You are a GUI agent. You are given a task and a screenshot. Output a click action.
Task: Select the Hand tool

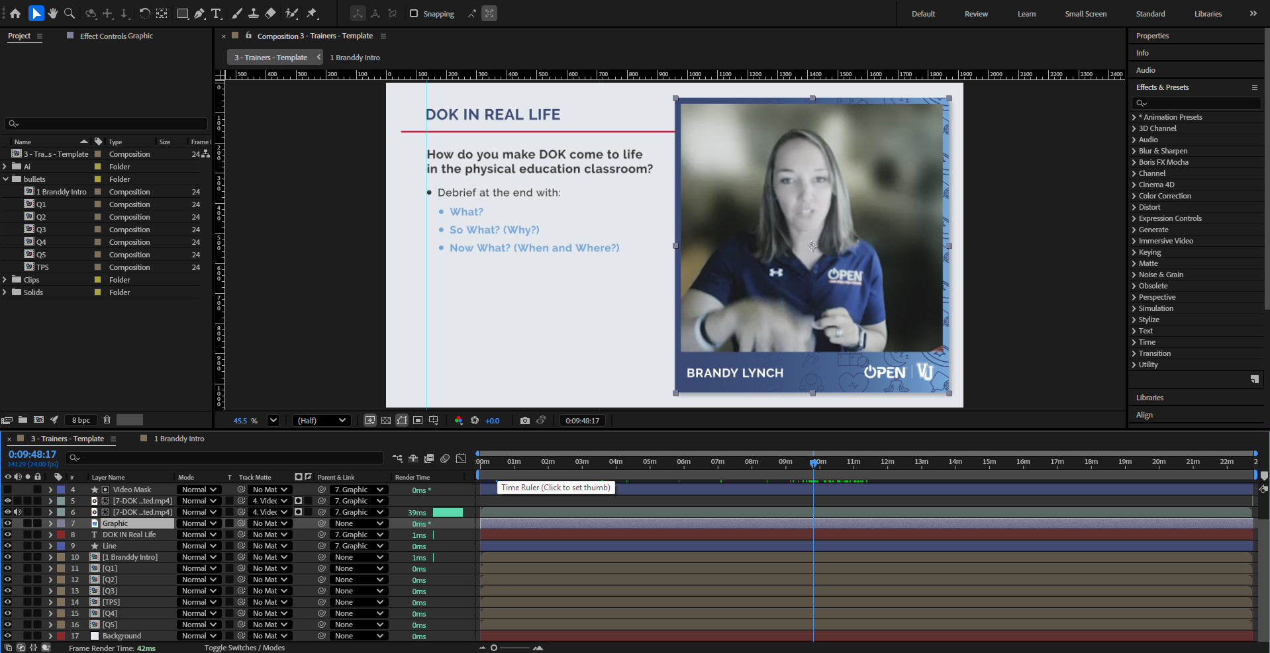[x=52, y=13]
